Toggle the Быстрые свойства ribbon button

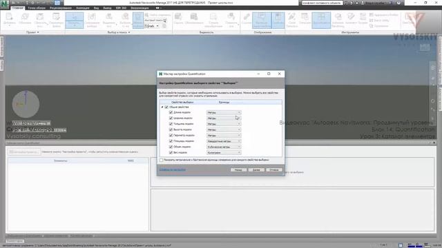click(262, 20)
